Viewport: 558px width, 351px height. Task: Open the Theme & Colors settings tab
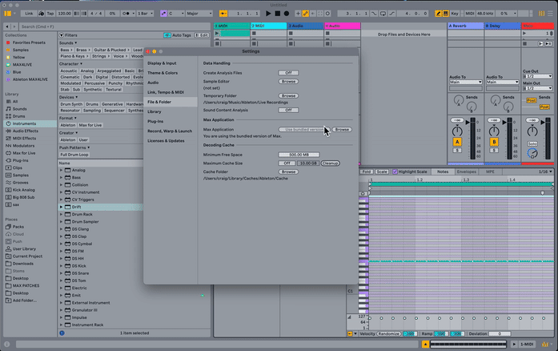[x=163, y=73]
